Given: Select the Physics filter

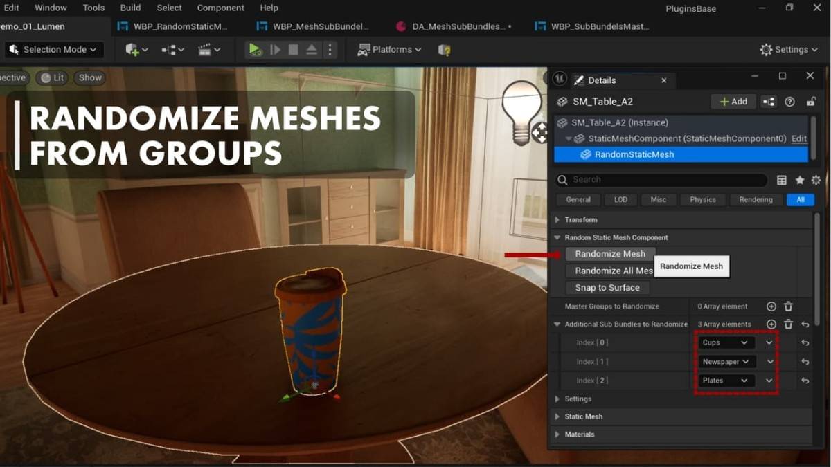Looking at the screenshot, I should [x=703, y=199].
